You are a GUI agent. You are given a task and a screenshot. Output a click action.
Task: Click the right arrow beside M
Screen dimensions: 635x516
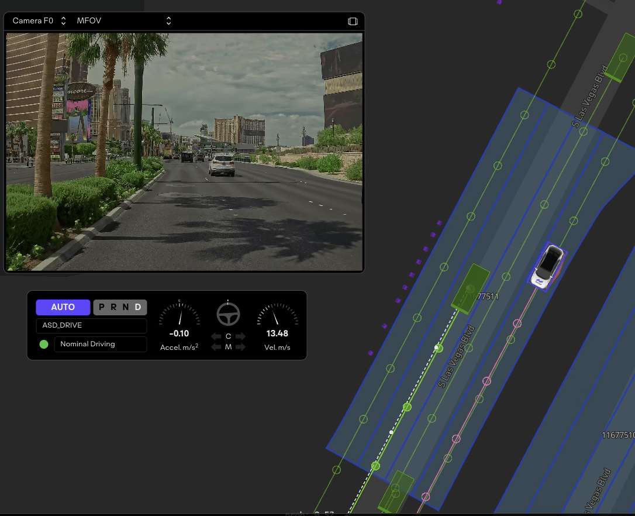(x=240, y=347)
